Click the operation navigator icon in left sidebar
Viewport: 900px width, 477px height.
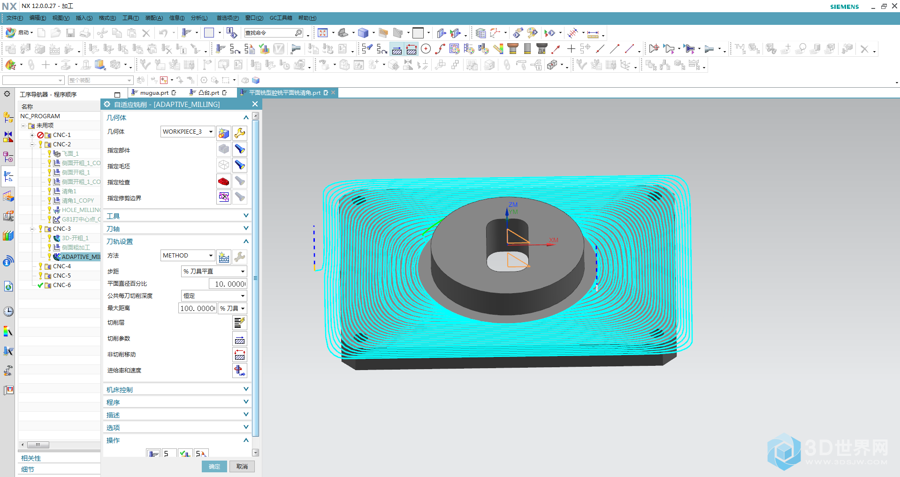[8, 176]
